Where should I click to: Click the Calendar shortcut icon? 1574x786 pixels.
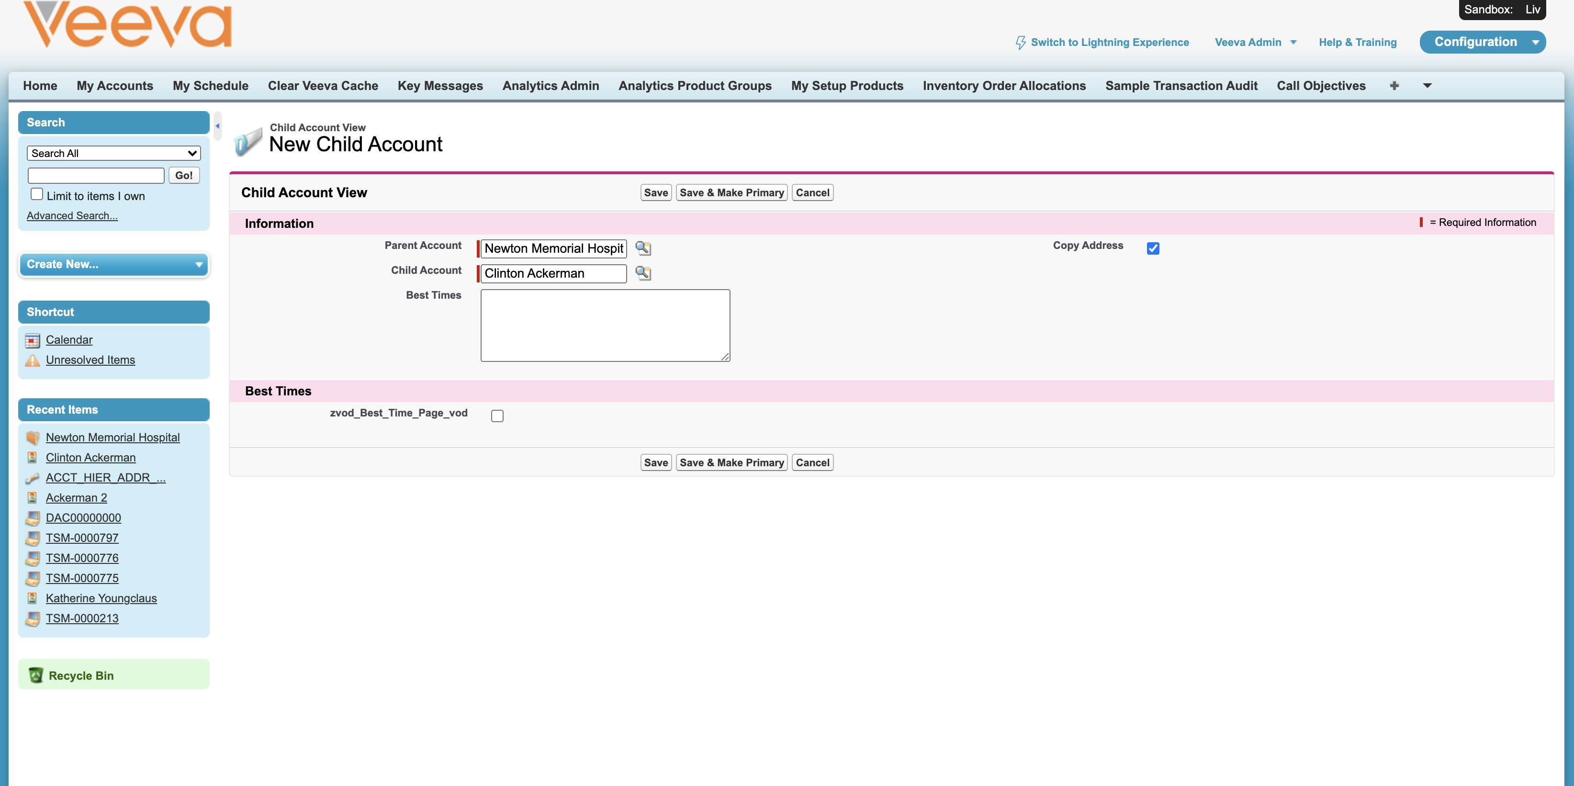click(x=33, y=340)
